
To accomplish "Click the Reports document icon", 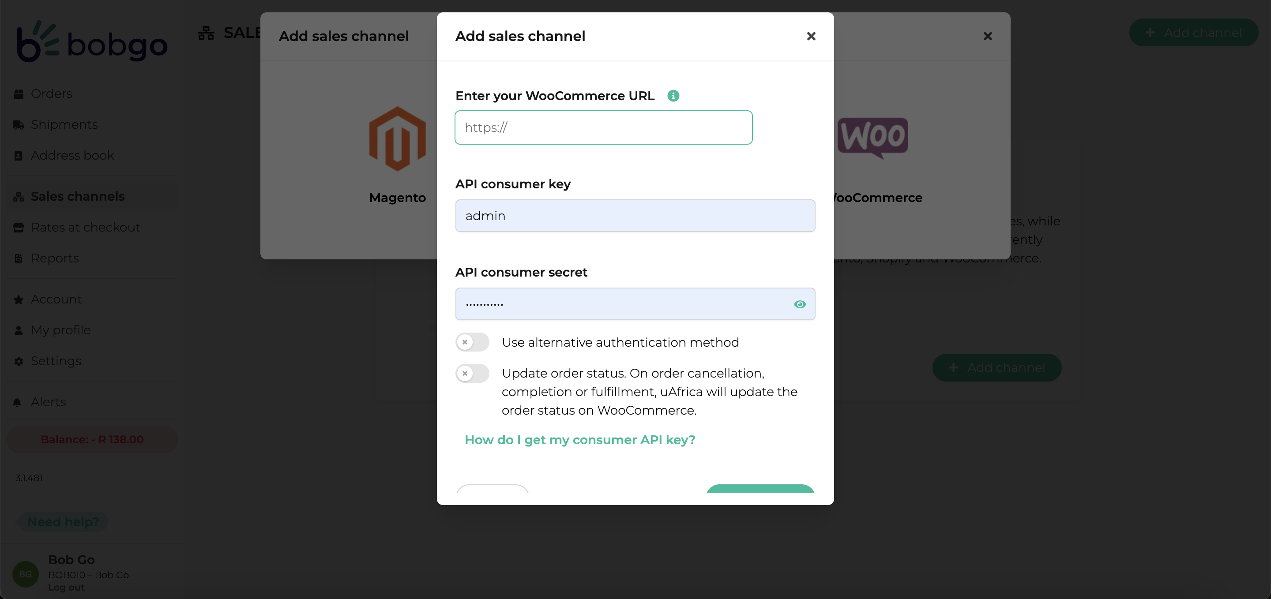I will point(19,259).
